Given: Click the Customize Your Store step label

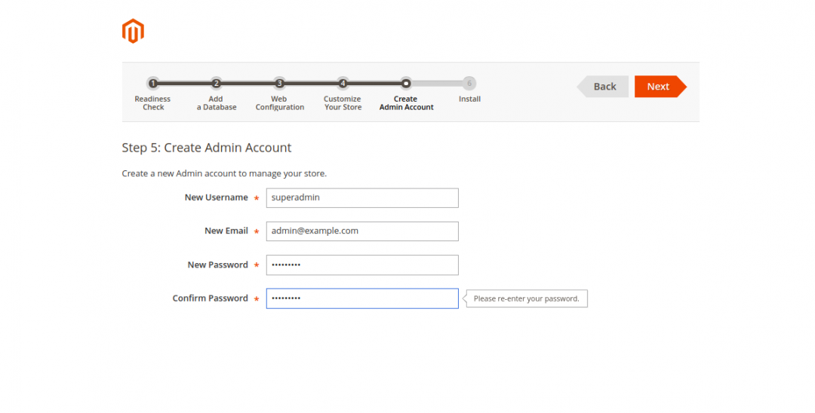Looking at the screenshot, I should (343, 102).
